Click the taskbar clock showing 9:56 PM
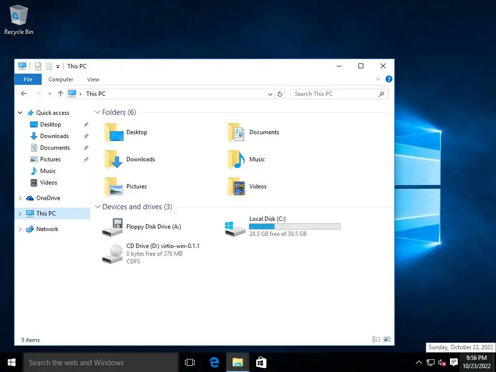 477,362
